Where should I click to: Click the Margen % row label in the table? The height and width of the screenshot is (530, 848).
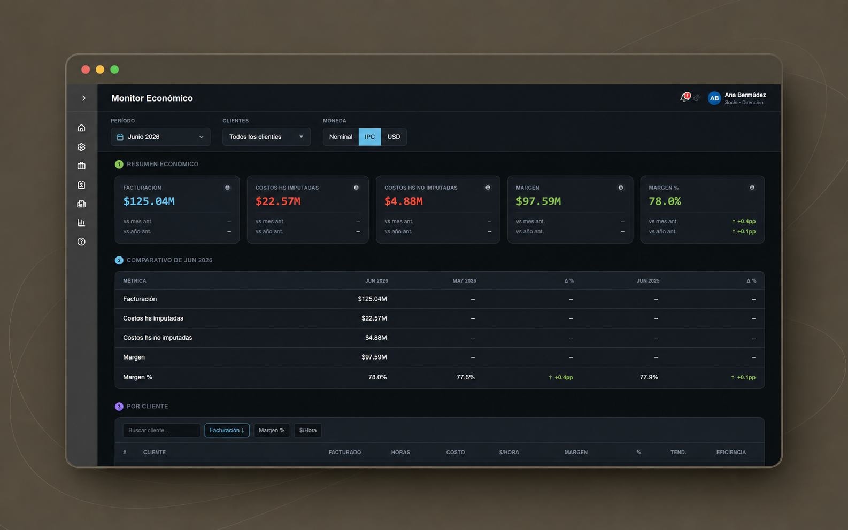tap(137, 377)
